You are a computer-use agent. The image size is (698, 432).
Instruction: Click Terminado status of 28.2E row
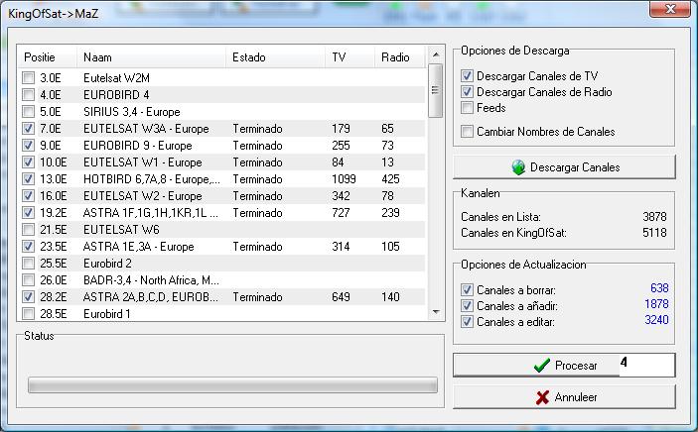click(x=257, y=297)
